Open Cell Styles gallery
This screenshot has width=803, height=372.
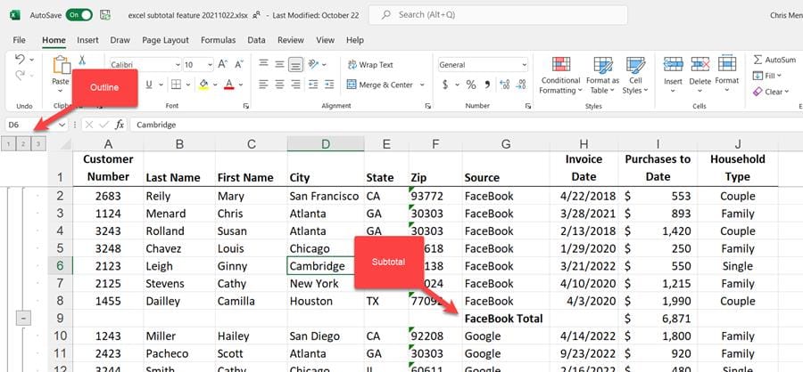coord(635,76)
